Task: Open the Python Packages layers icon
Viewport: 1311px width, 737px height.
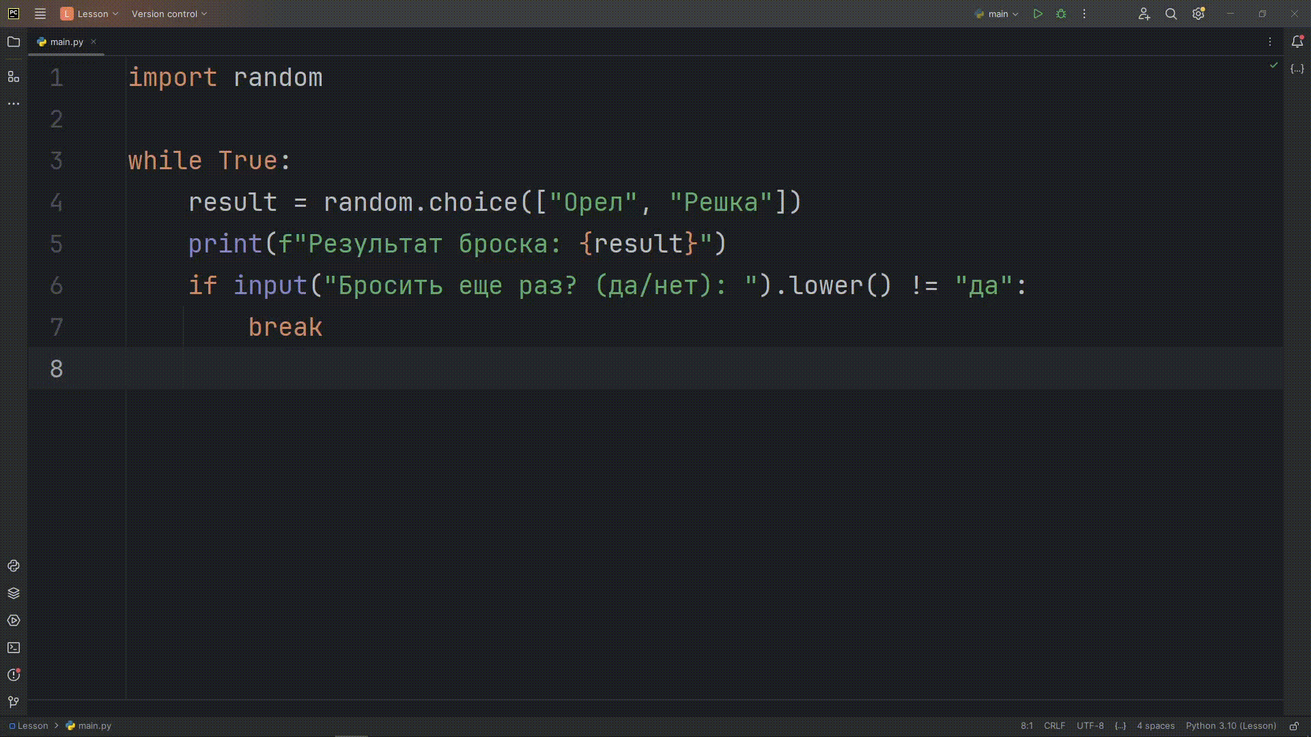Action: pos(14,593)
